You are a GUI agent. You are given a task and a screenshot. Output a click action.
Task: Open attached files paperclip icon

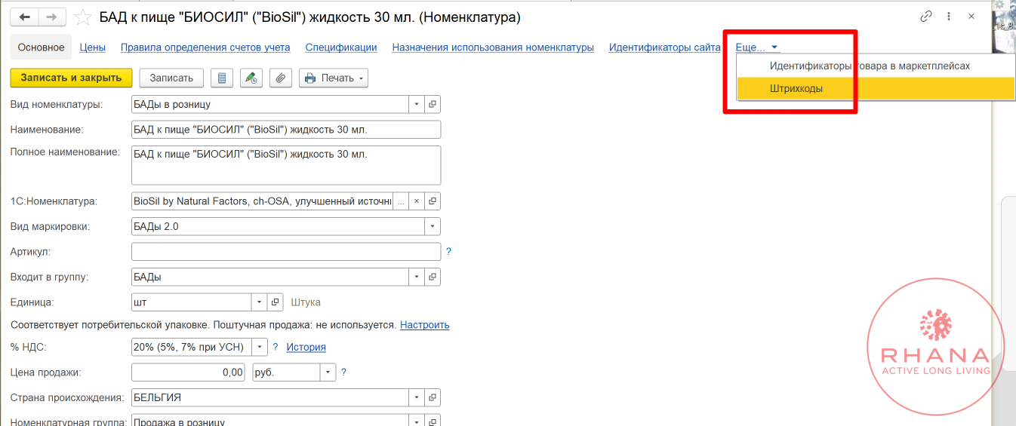280,78
